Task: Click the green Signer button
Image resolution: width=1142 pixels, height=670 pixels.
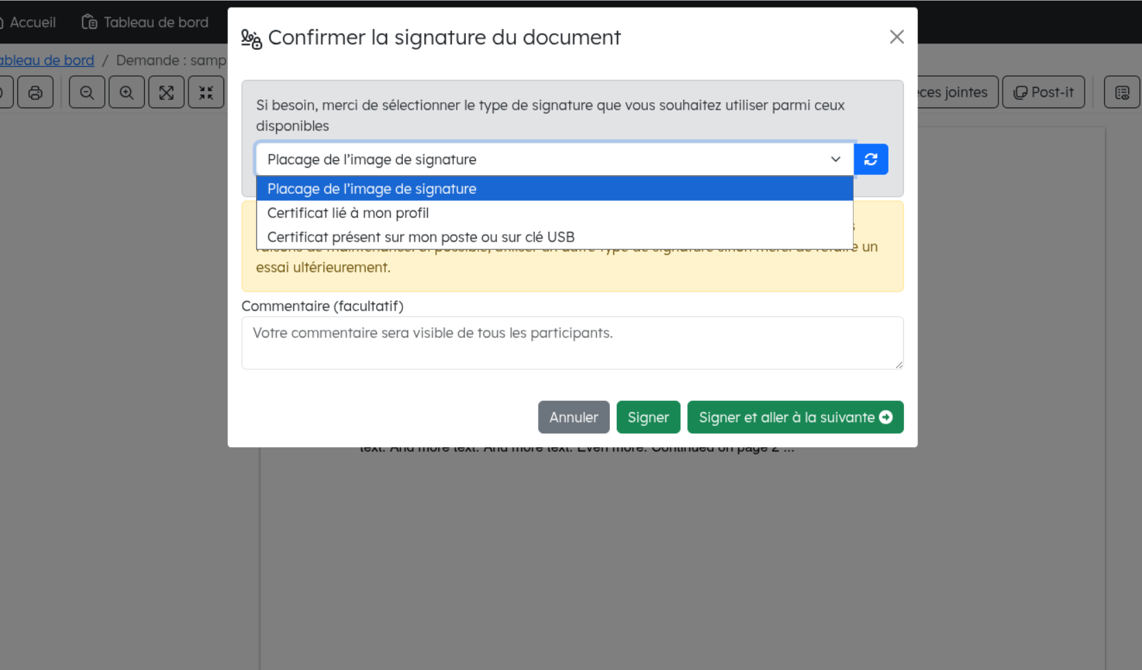Action: pyautogui.click(x=648, y=417)
